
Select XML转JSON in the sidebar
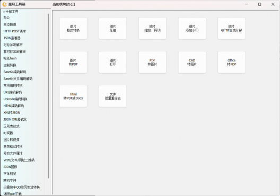(12, 112)
